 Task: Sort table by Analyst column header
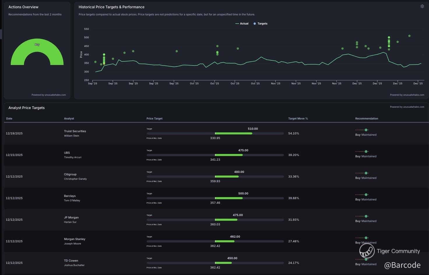coord(69,119)
